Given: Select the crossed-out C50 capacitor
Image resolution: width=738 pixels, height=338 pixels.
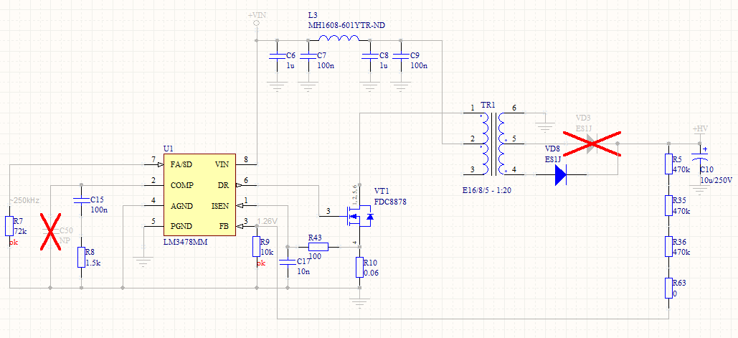Looking at the screenshot, I should pyautogui.click(x=50, y=231).
